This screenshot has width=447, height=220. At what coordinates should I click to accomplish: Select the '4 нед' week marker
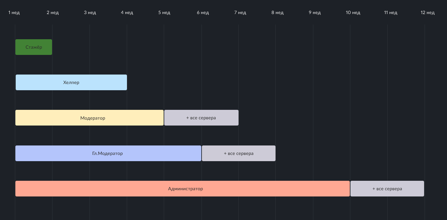point(127,13)
